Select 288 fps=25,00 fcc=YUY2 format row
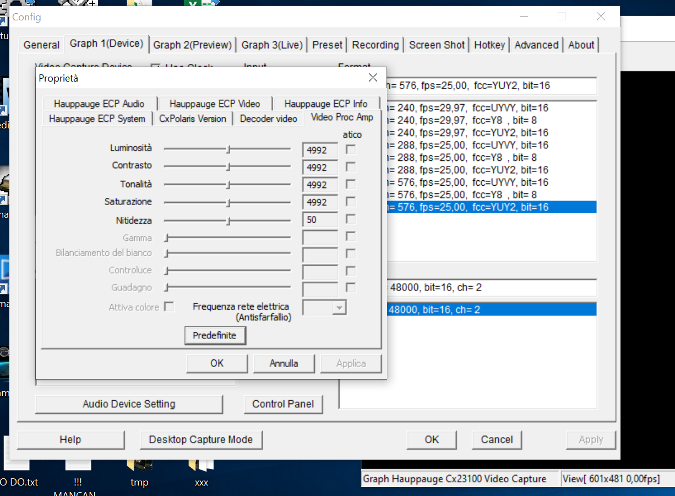The height and width of the screenshot is (496, 675). coord(491,170)
